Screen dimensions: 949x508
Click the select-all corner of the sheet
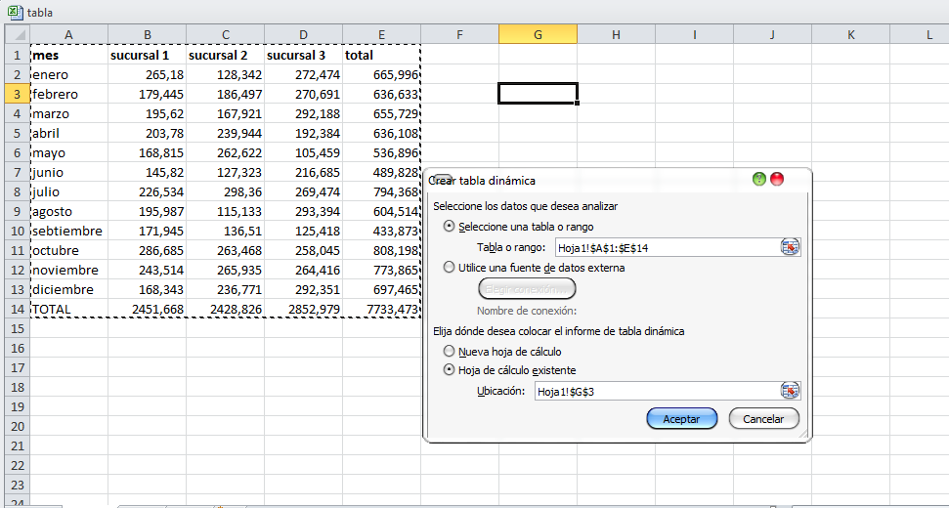18,35
